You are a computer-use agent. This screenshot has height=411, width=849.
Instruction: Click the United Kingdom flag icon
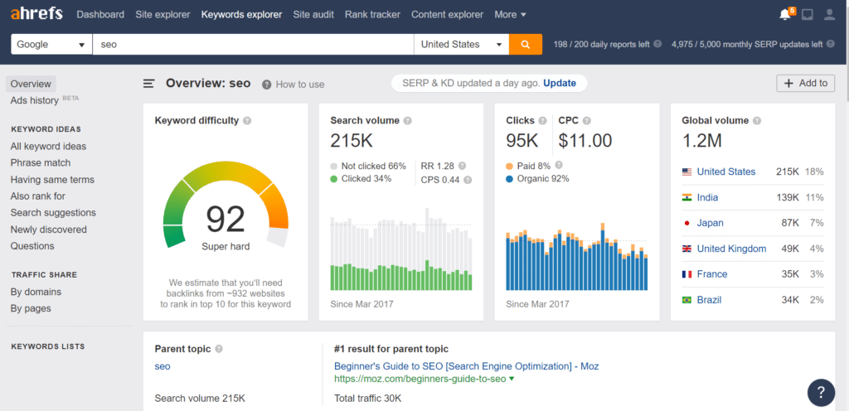tap(687, 249)
